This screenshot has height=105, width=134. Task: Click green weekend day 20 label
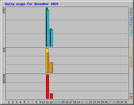click(82, 102)
